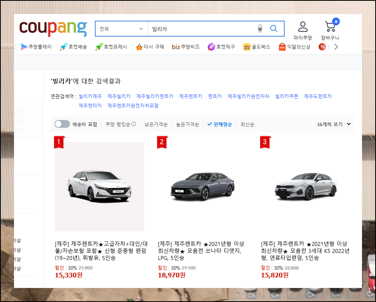Open 다시 구매 shortcut
Viewport: 376px width, 302px height.
(150, 47)
